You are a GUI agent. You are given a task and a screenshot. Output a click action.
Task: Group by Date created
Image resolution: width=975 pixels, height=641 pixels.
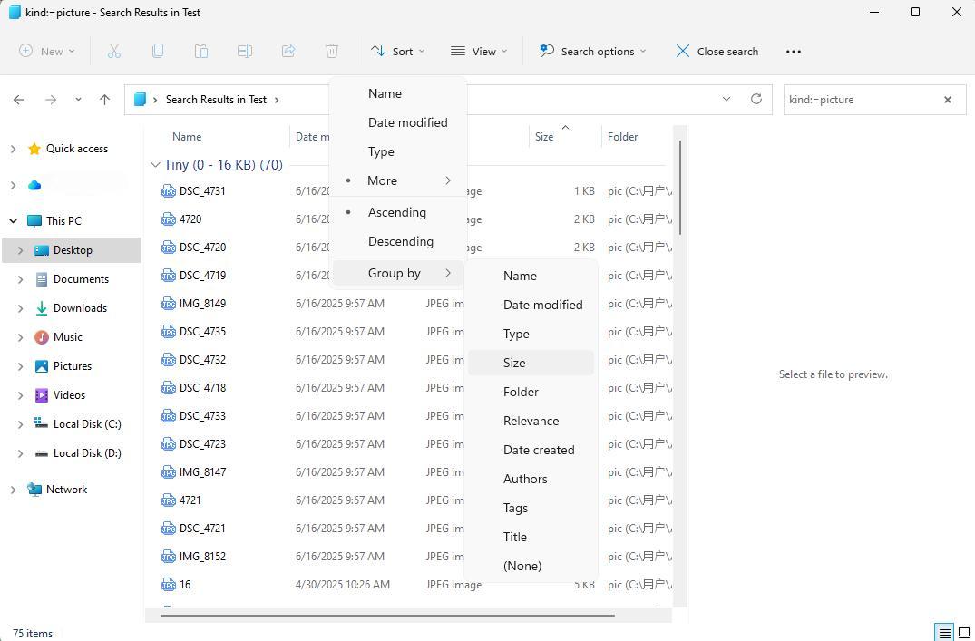[x=538, y=450]
